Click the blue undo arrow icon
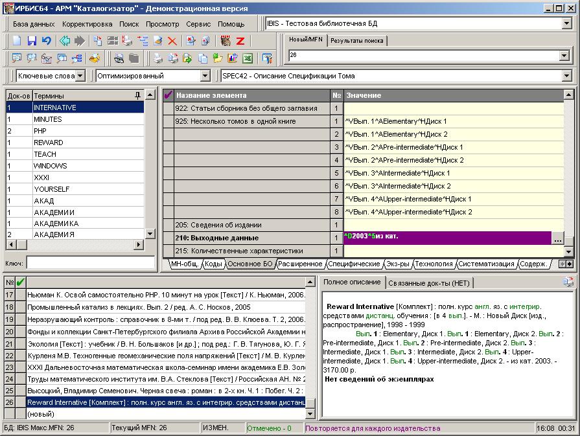Image resolution: width=580 pixels, height=436 pixels. tap(46, 41)
